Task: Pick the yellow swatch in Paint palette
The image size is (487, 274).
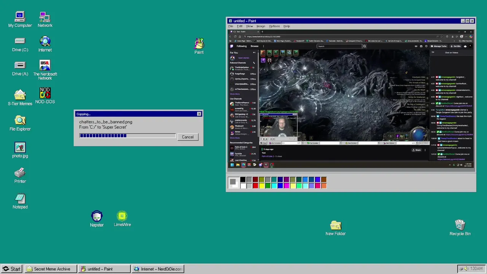Action: click(x=262, y=186)
